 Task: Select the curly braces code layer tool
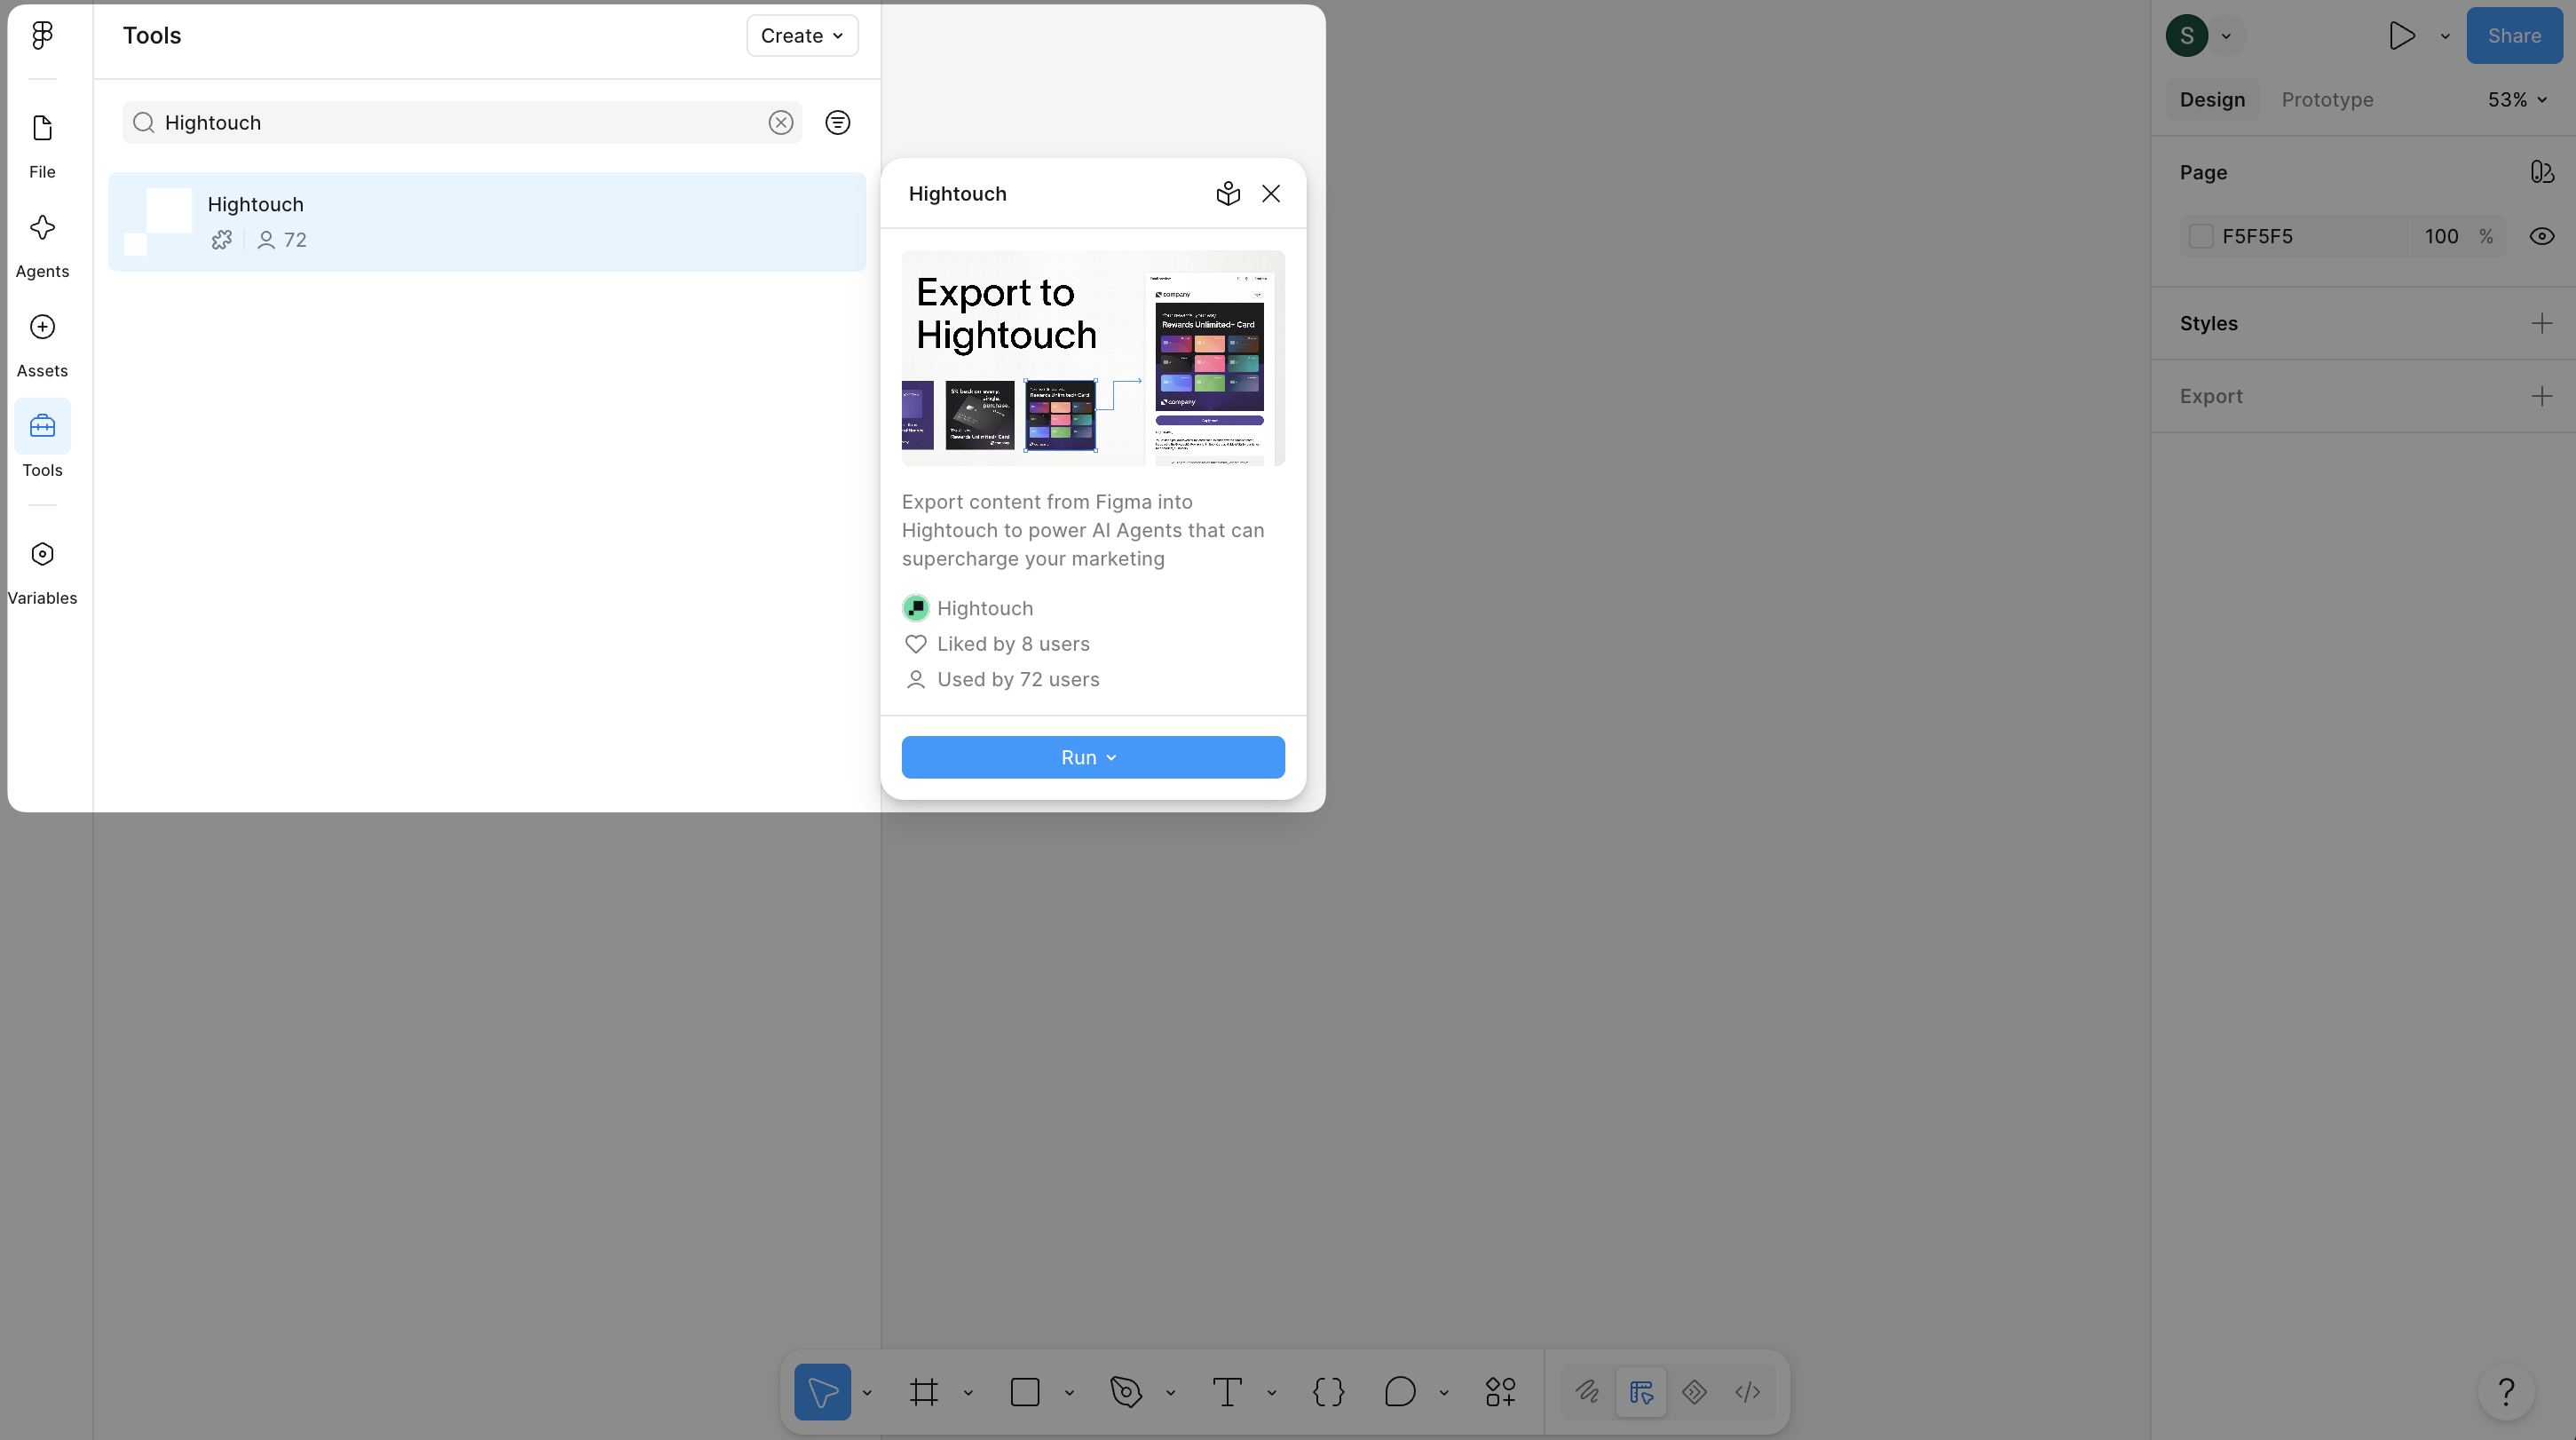point(1328,1391)
